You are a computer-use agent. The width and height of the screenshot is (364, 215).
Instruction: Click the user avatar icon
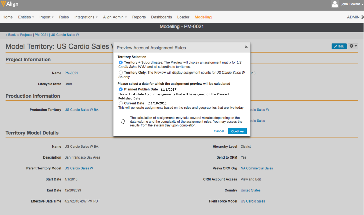click(x=335, y=4)
